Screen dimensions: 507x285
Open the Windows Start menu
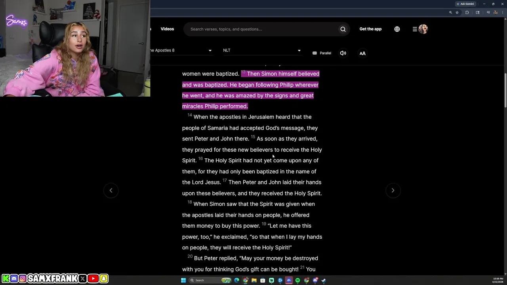(183, 280)
